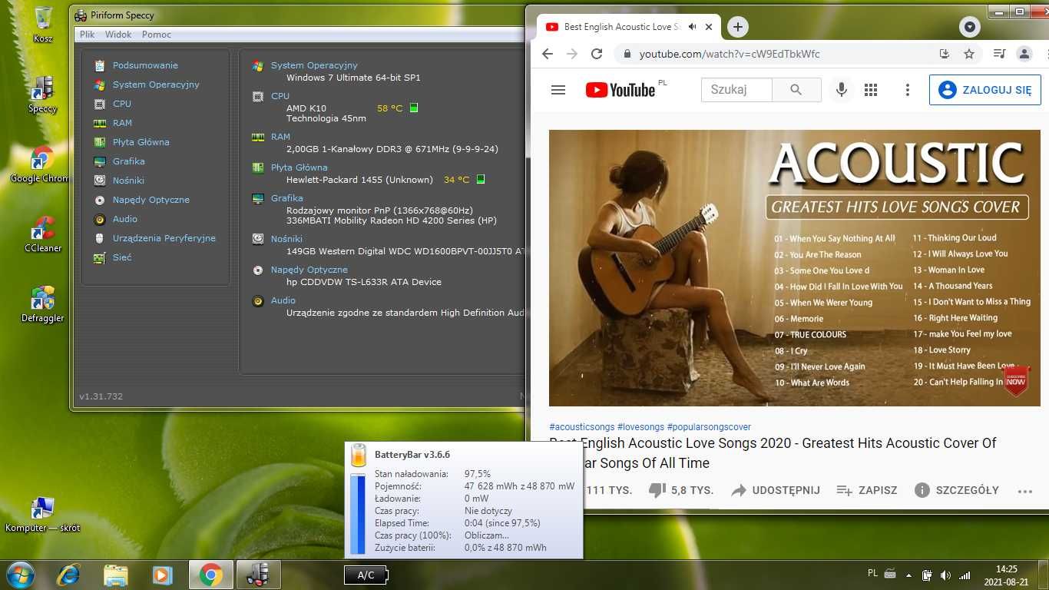Open the Chrome media control icon

coord(999,54)
